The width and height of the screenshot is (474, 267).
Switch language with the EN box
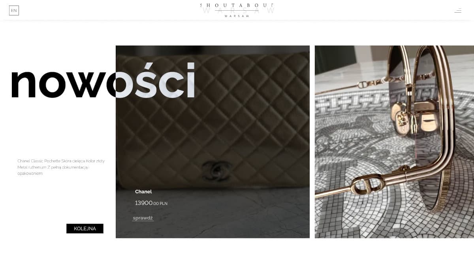coord(14,10)
